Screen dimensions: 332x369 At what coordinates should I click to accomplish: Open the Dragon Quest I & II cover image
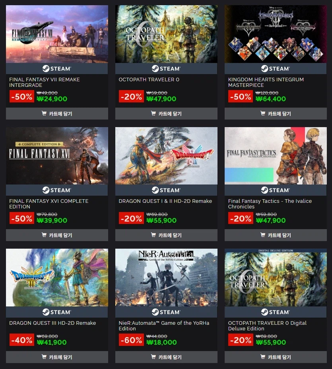click(166, 156)
